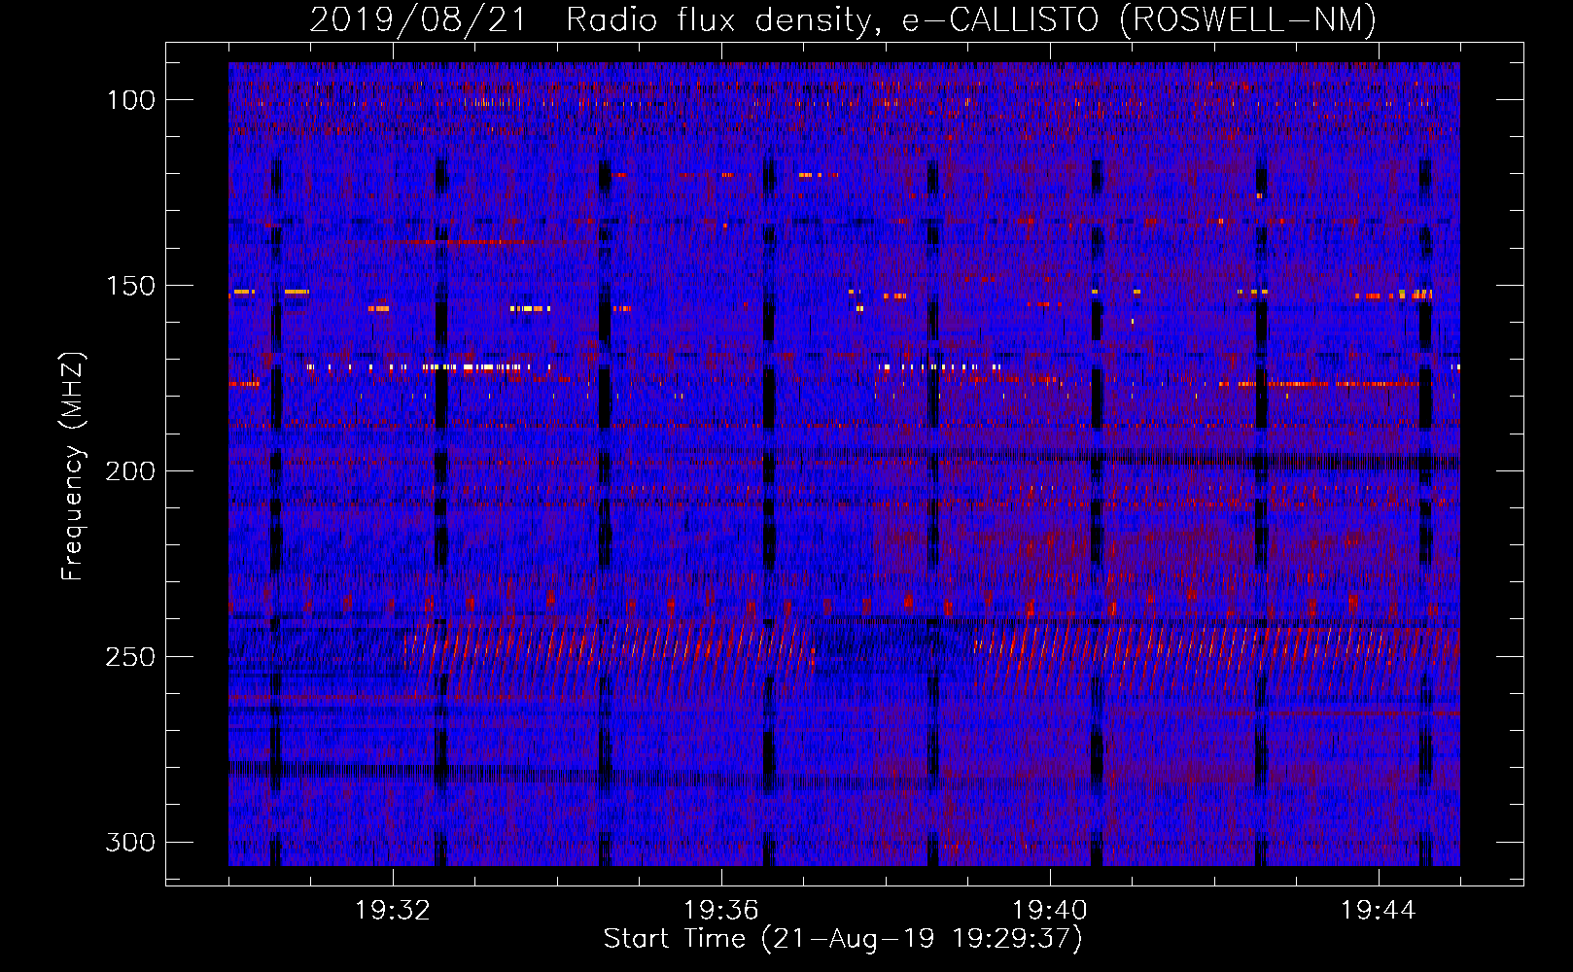Click the Start Time x-axis label

tap(843, 939)
